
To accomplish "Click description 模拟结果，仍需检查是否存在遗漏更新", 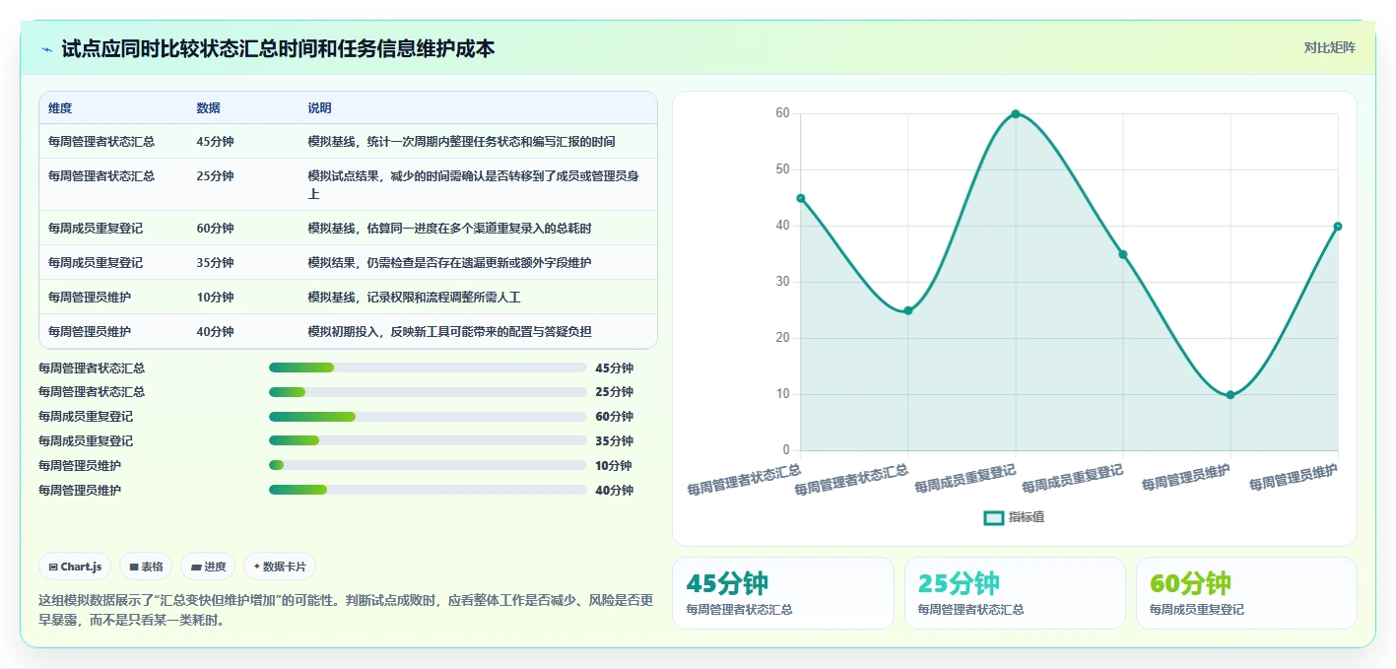I will 450,262.
